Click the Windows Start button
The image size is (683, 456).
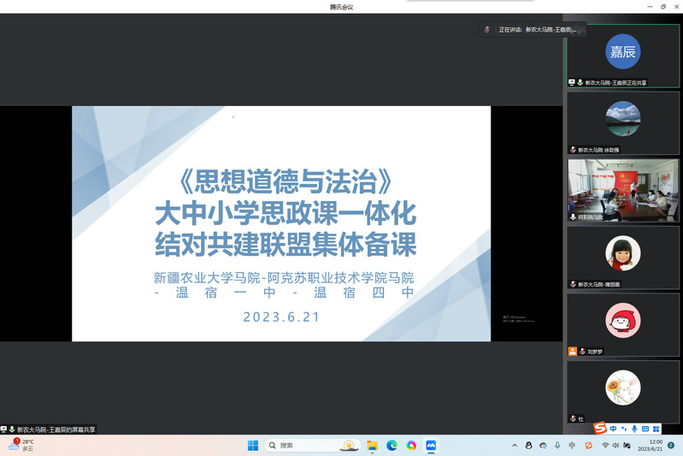[253, 446]
